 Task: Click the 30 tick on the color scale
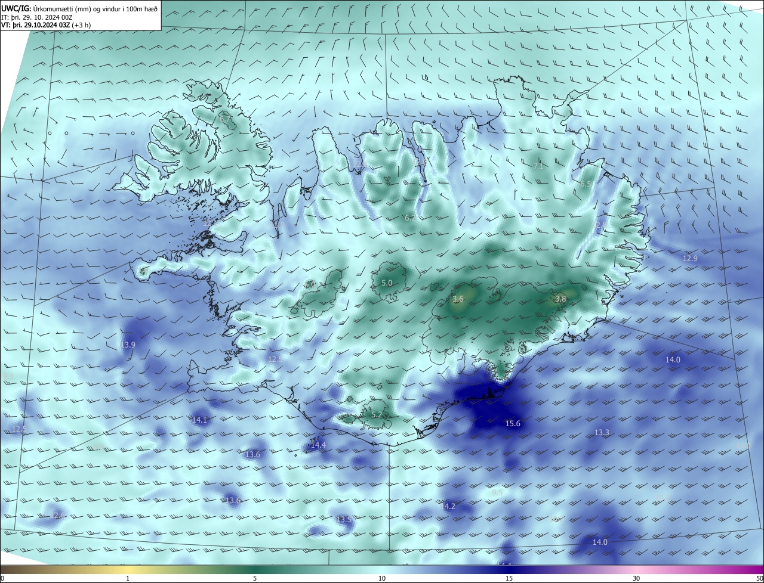tap(636, 578)
